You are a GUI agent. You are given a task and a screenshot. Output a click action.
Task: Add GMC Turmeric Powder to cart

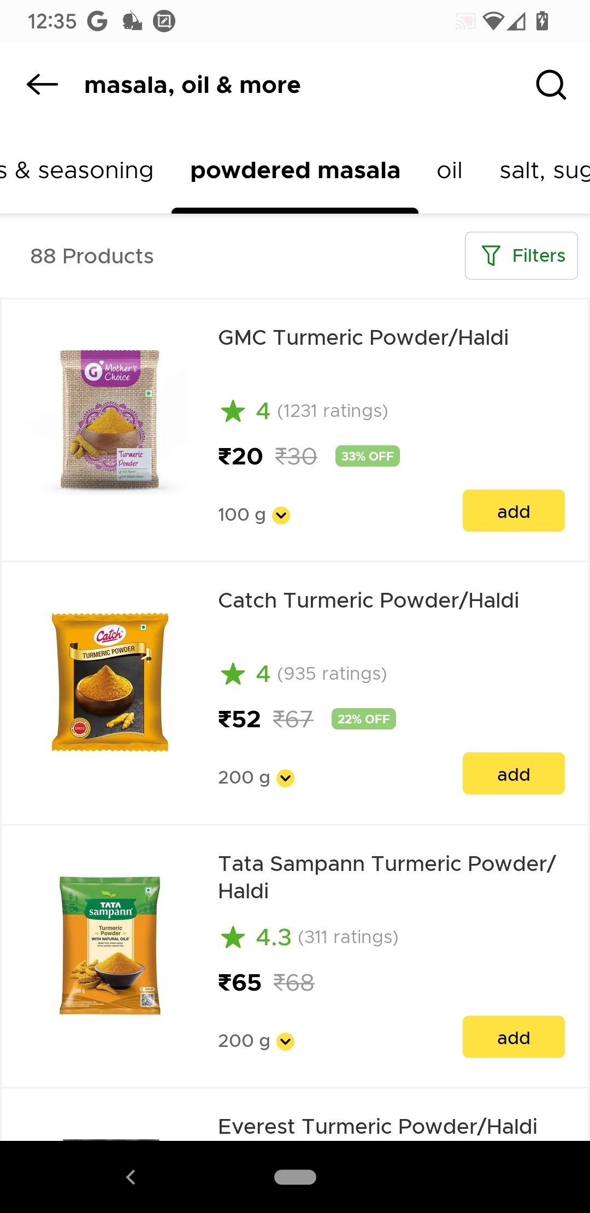coord(514,511)
